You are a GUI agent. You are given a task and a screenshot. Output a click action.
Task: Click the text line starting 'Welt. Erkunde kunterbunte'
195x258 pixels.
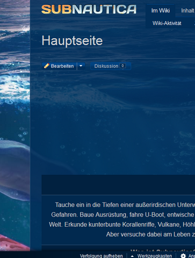tap(122, 225)
